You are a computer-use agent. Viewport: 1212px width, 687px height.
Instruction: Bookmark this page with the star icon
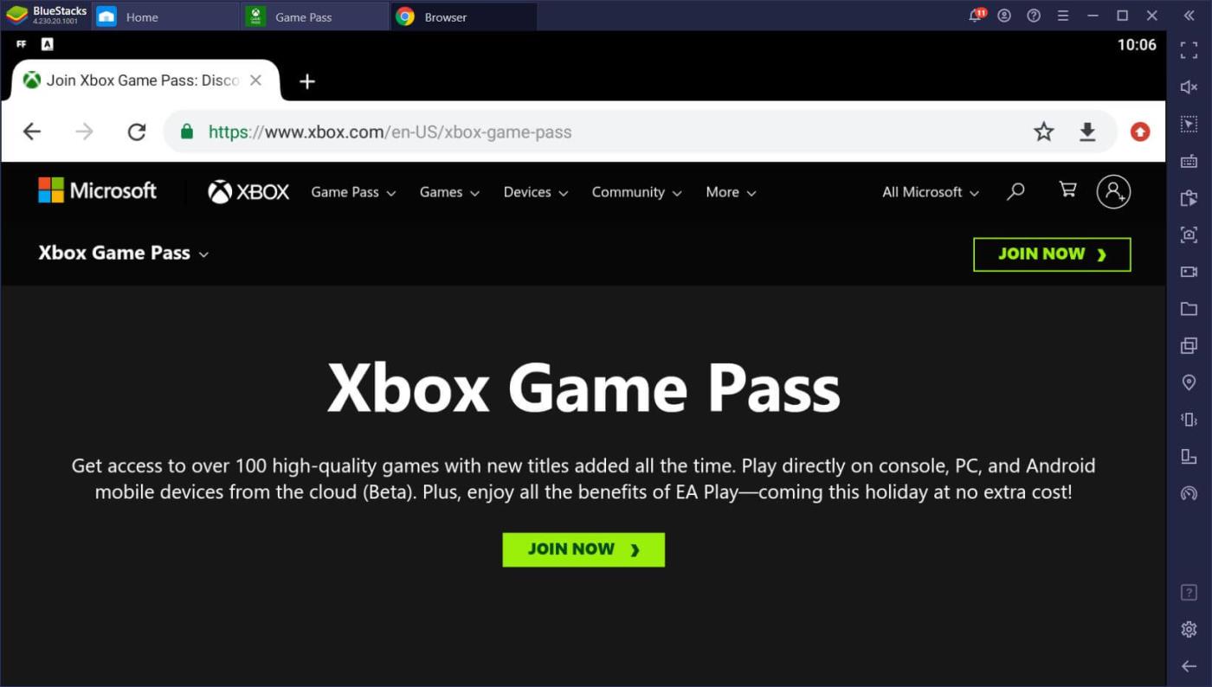(1044, 132)
